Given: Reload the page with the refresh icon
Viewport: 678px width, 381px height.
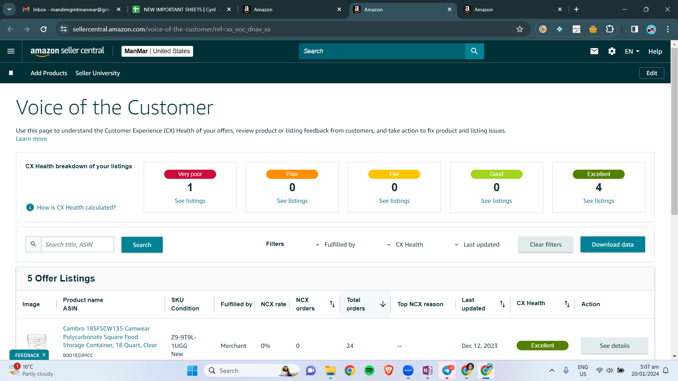Looking at the screenshot, I should click(43, 29).
